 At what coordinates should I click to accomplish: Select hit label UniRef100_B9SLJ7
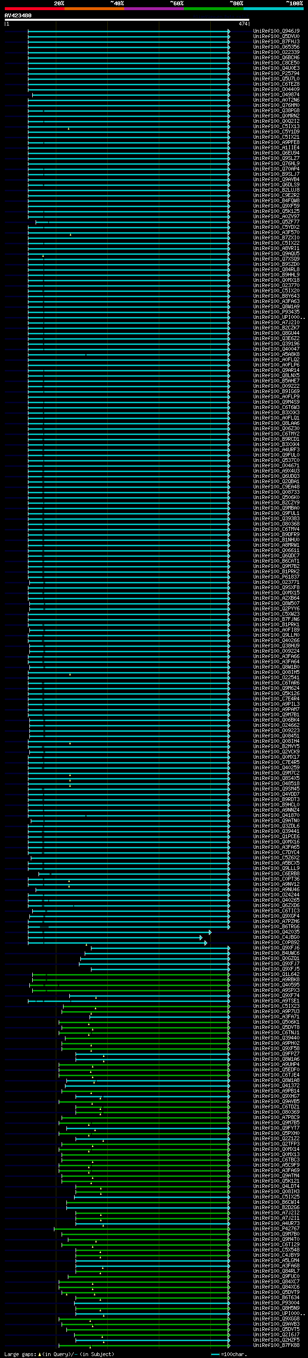(x=276, y=174)
